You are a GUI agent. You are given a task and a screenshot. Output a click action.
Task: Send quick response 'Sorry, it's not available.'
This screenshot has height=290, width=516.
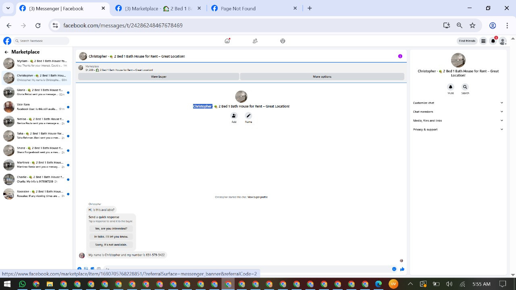coord(111,244)
